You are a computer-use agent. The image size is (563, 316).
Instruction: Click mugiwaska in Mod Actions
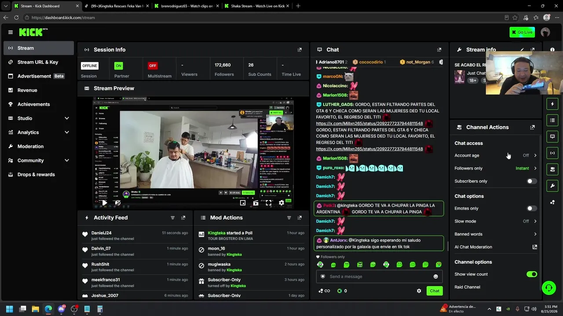(x=219, y=264)
